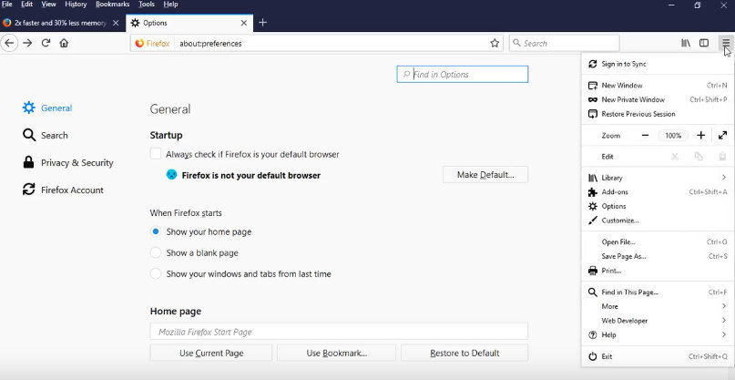Viewport: 735px width, 380px height.
Task: Toggle 'Always check if Firefox is default' checkbox
Action: pos(156,154)
